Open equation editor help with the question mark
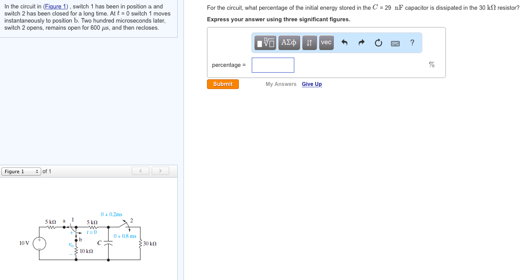This screenshot has height=280, width=523. click(x=412, y=43)
